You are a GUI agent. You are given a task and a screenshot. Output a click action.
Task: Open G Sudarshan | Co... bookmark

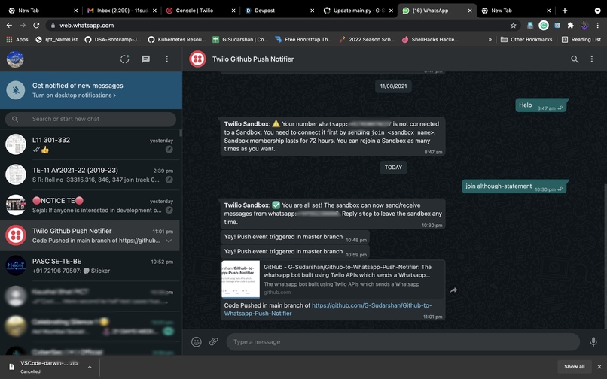coord(240,39)
